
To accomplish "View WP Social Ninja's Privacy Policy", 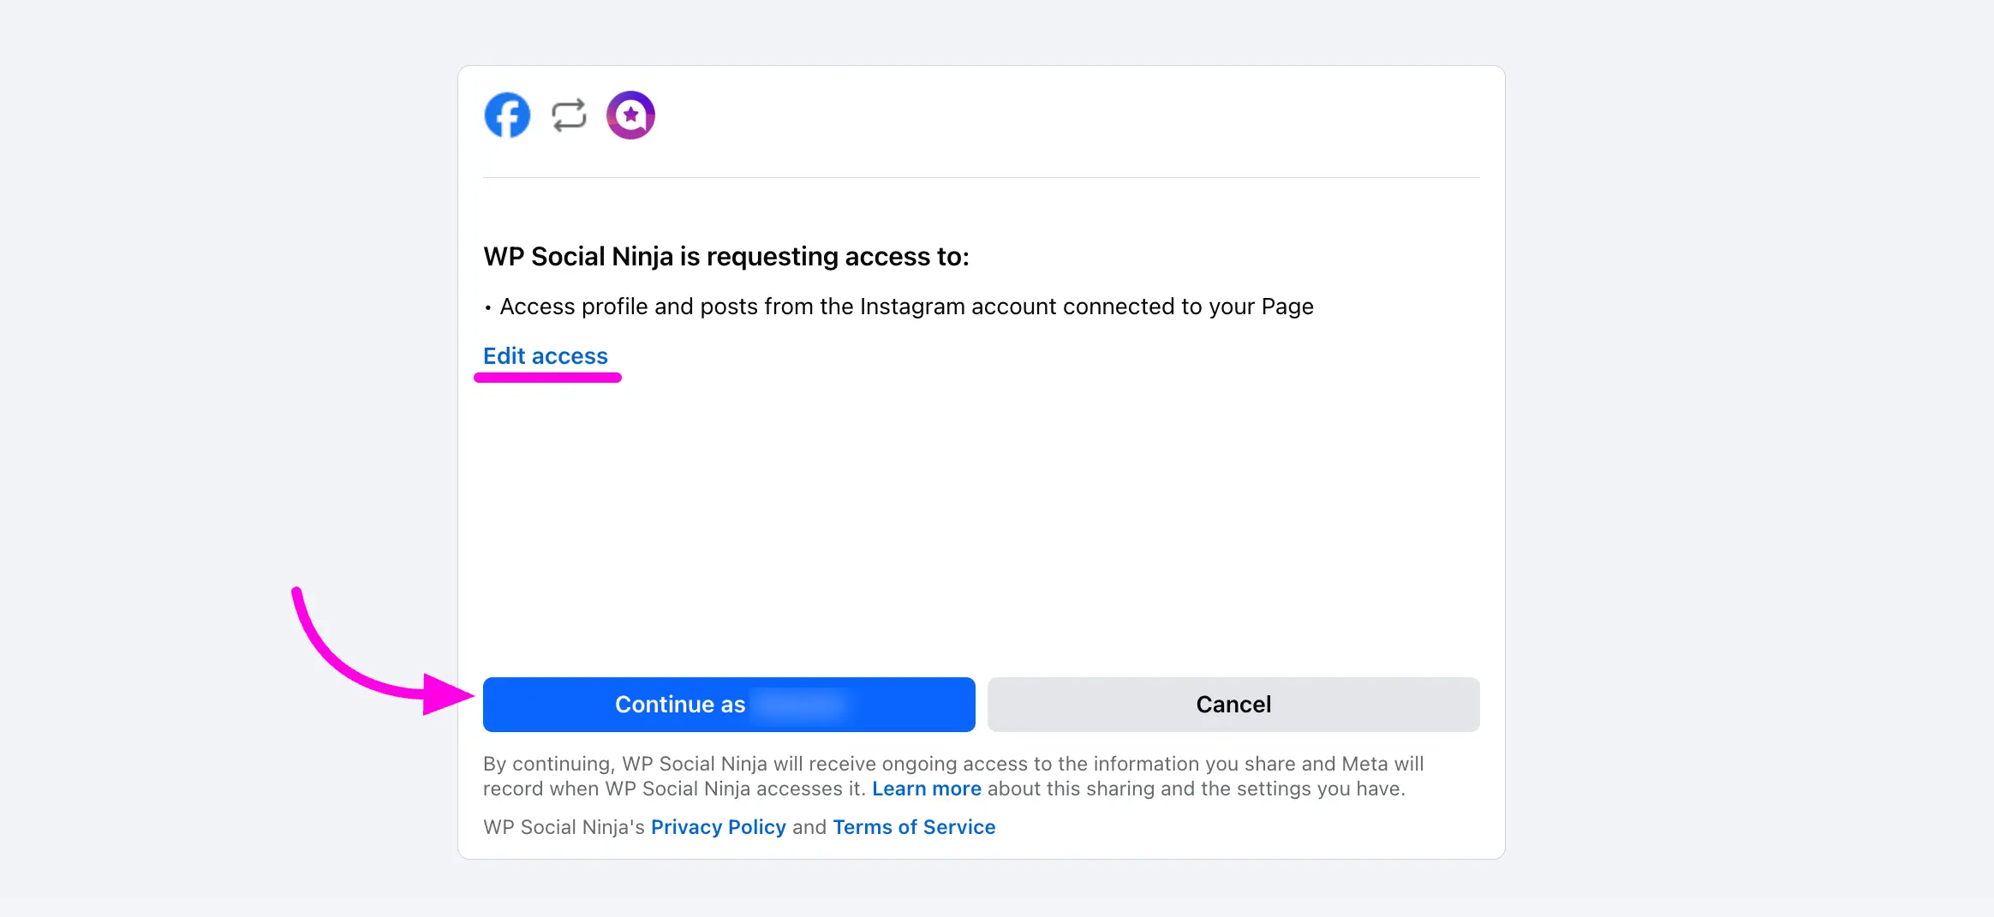I will tap(719, 827).
